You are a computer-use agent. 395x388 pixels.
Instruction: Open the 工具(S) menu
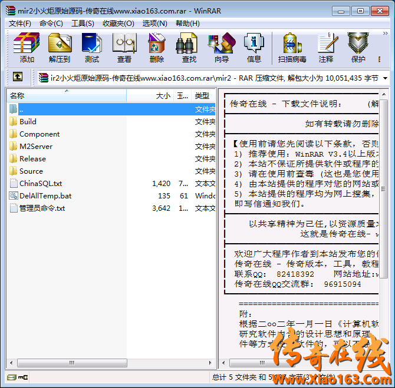tap(83, 24)
